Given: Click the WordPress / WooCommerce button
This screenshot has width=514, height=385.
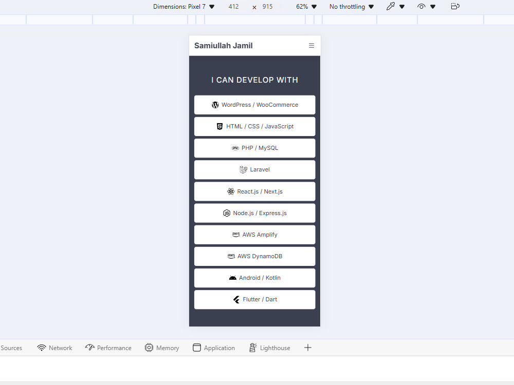Looking at the screenshot, I should (x=255, y=105).
